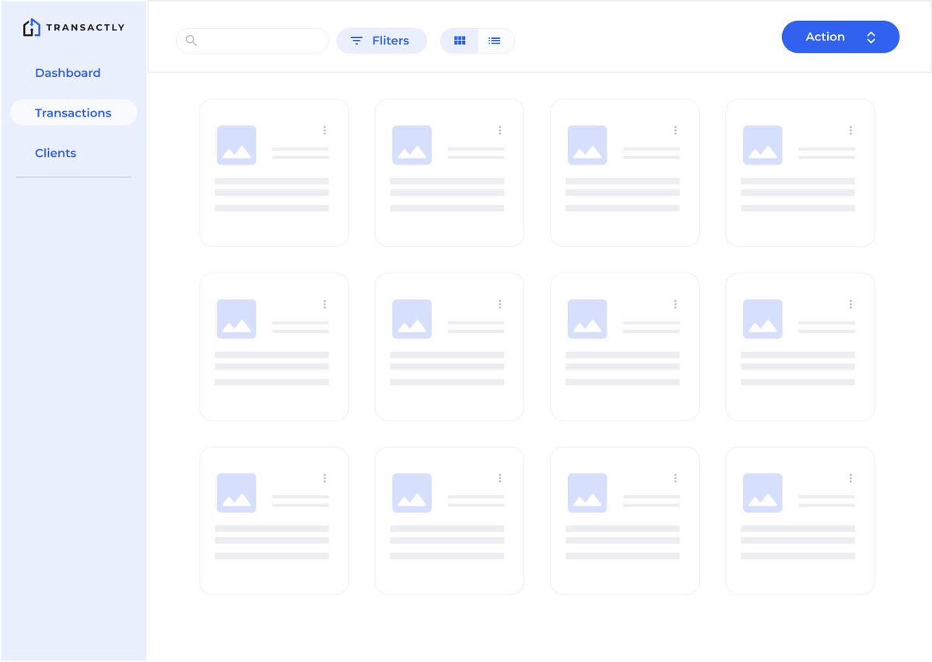
Task: Open three-dot menu on third card, middle row
Action: click(x=676, y=304)
